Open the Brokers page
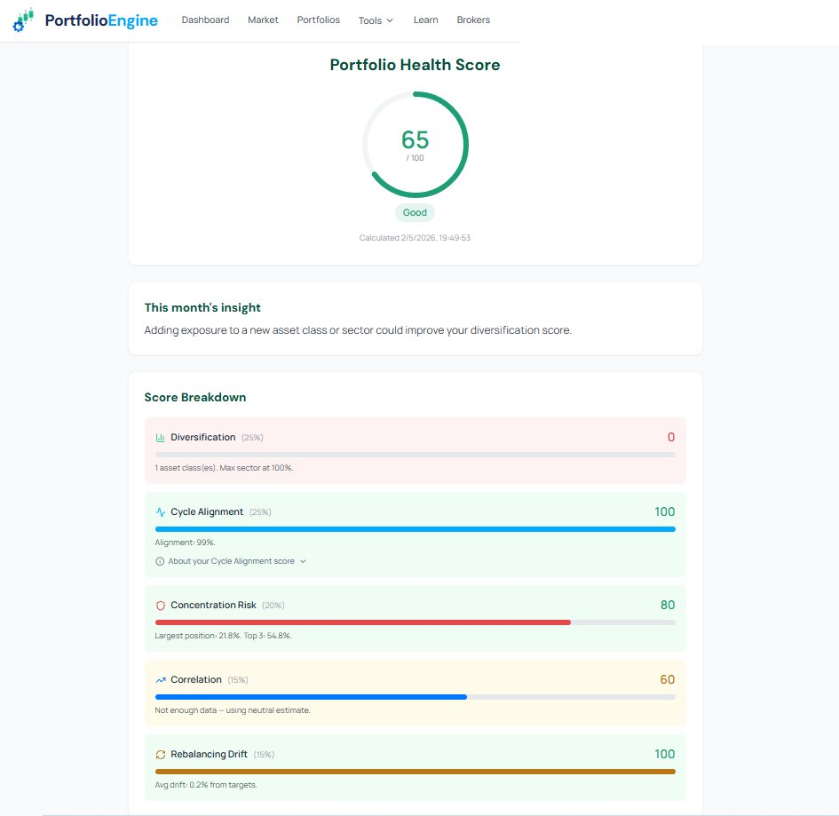839x816 pixels. (x=473, y=20)
